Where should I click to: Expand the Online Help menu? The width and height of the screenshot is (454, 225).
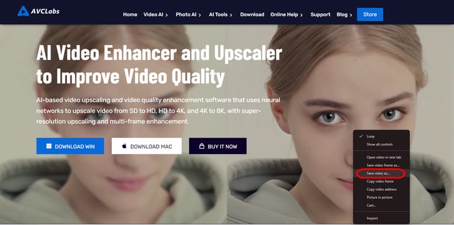(x=287, y=15)
